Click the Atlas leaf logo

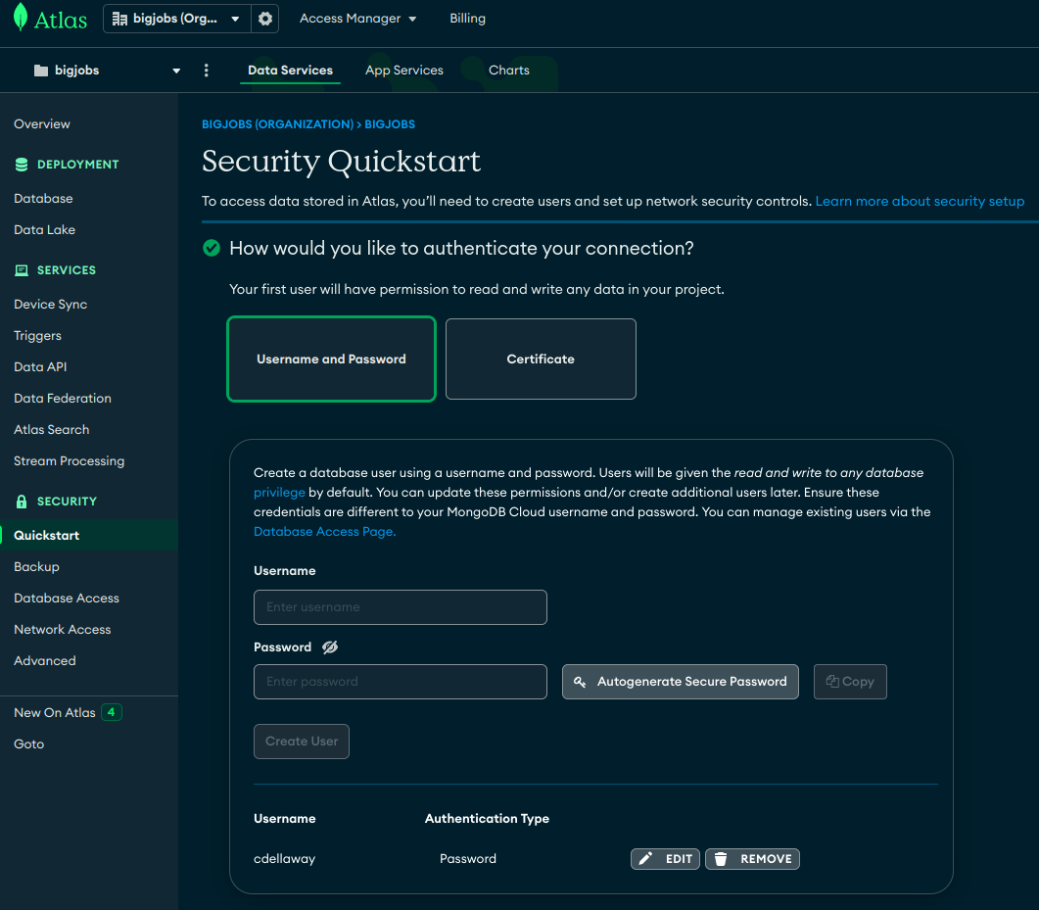click(x=21, y=19)
